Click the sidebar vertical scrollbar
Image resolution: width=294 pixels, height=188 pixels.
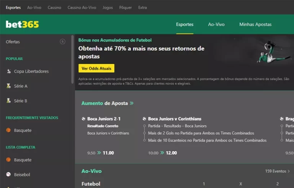[x=72, y=59]
